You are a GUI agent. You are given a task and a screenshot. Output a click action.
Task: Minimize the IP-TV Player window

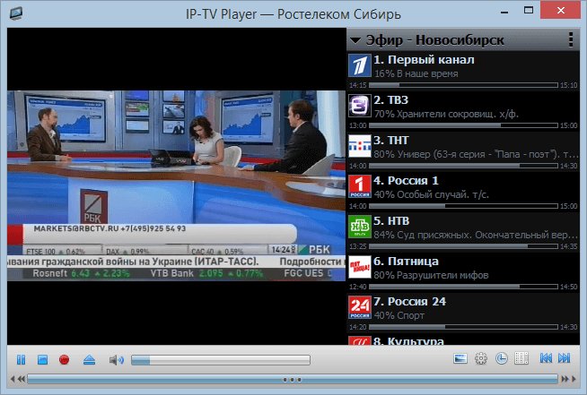(504, 13)
